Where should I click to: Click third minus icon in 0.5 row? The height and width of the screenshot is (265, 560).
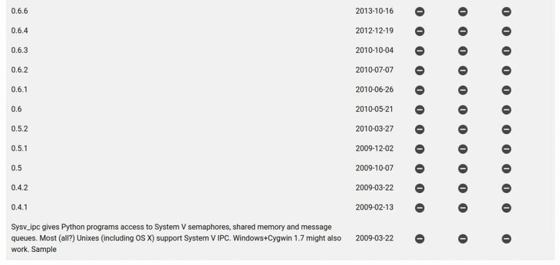coord(506,168)
